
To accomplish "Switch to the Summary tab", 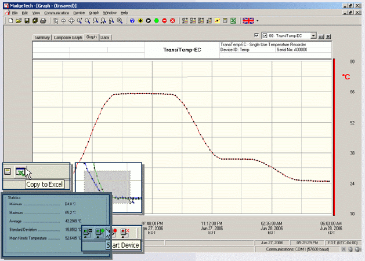I will coord(42,38).
